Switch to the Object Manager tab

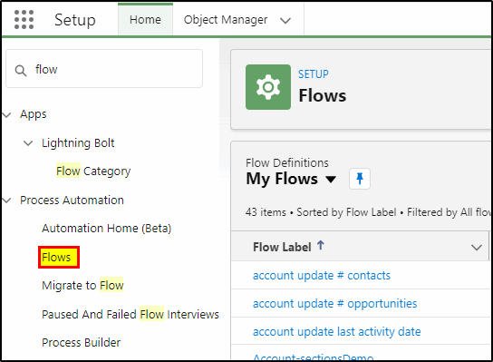[x=226, y=20]
